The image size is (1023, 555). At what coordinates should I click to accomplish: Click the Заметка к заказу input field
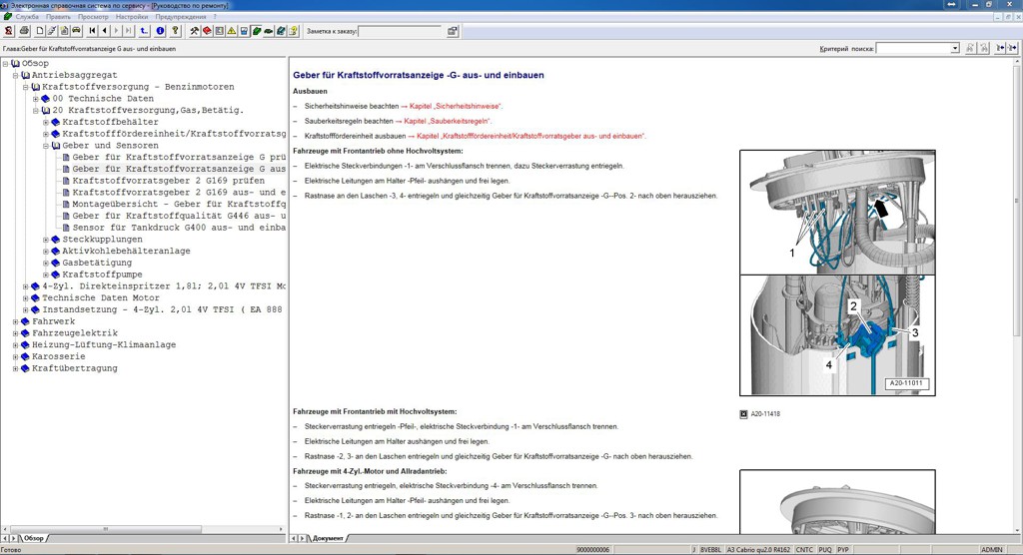400,31
